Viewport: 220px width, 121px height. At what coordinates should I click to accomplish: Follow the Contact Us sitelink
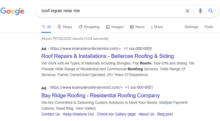51,114
